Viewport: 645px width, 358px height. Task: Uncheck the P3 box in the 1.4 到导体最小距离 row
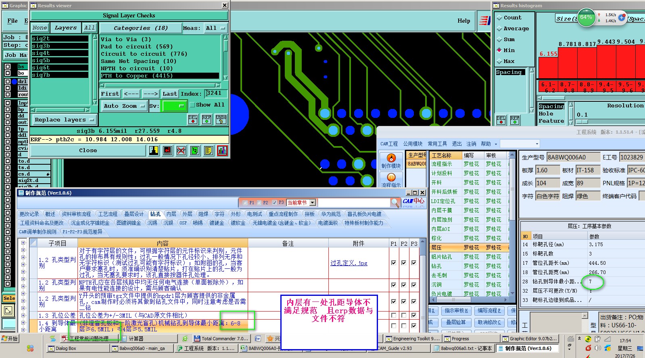[414, 325]
